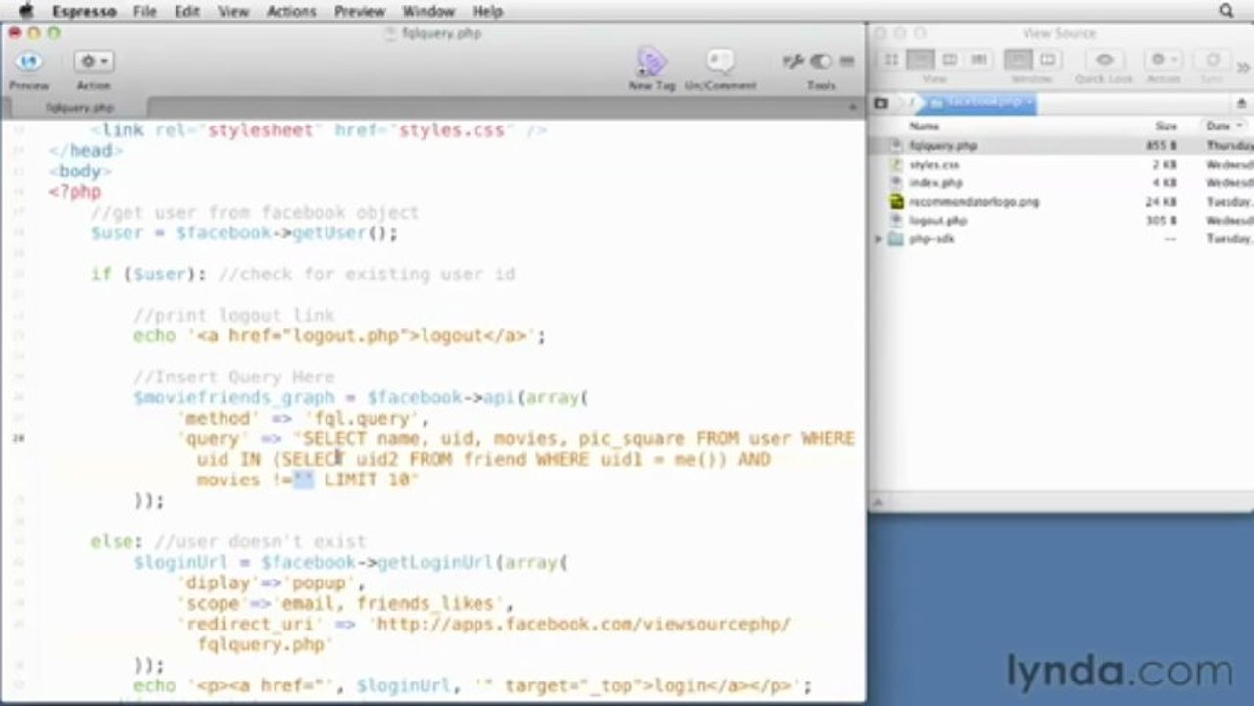Click 'else: //user doesn't exist' line
This screenshot has height=706, width=1254.
pyautogui.click(x=228, y=541)
